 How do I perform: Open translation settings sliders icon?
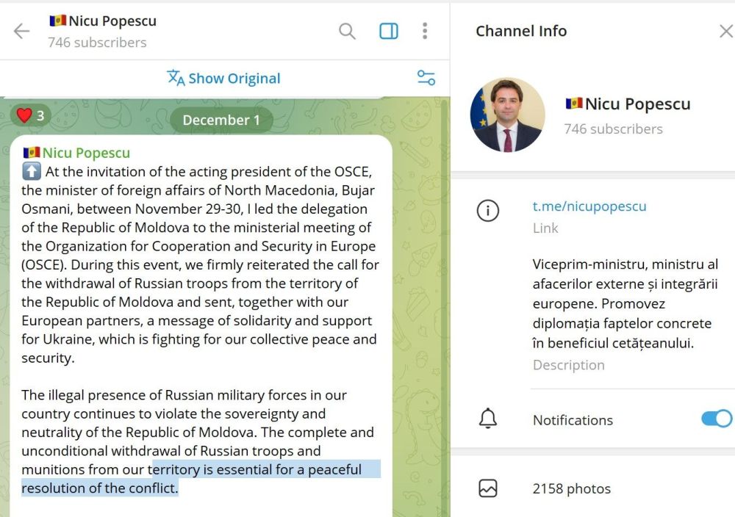pyautogui.click(x=426, y=78)
